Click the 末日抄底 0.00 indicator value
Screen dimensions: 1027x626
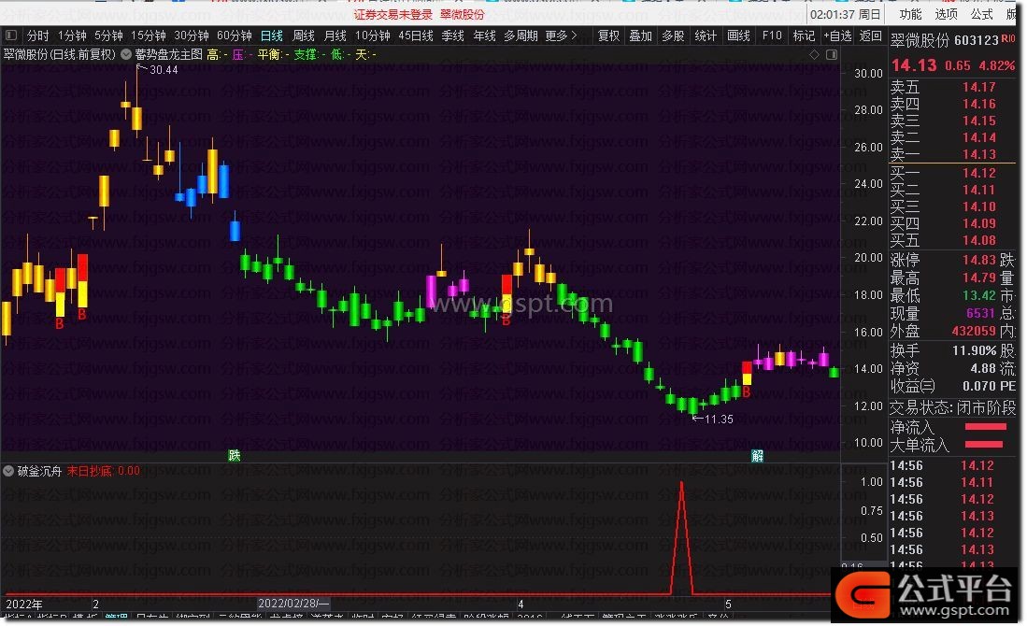pyautogui.click(x=103, y=471)
